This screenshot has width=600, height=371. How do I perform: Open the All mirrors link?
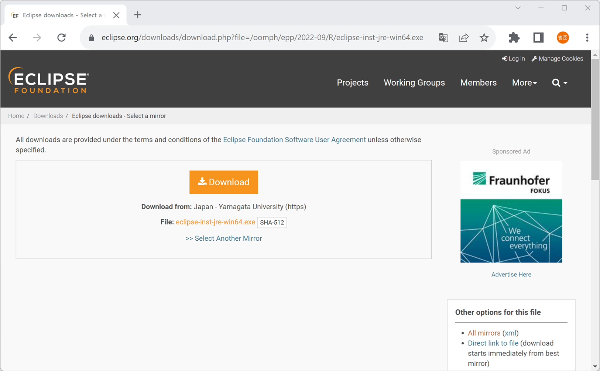click(x=484, y=333)
